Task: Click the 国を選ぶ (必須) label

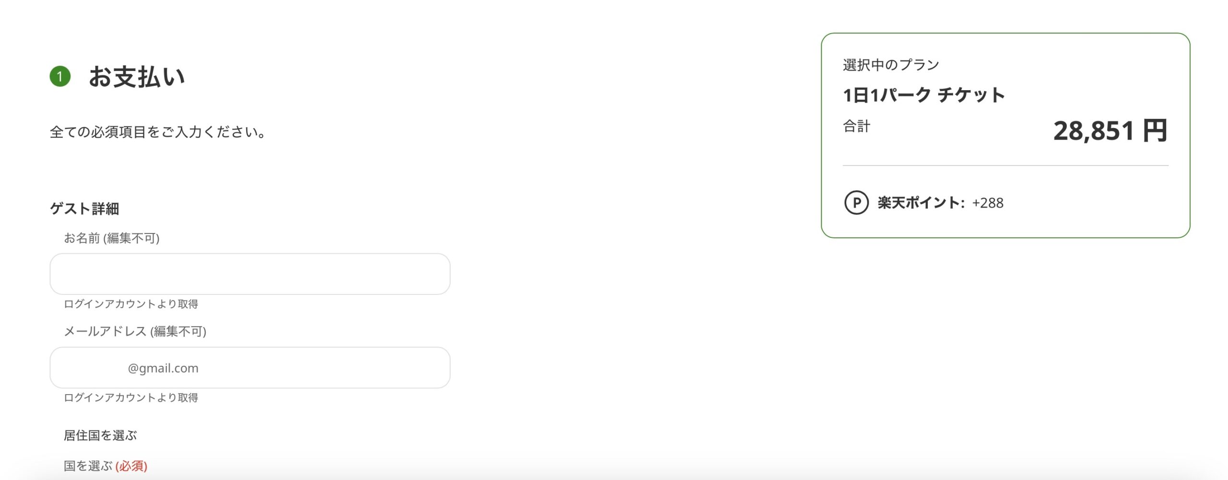Action: 106,466
